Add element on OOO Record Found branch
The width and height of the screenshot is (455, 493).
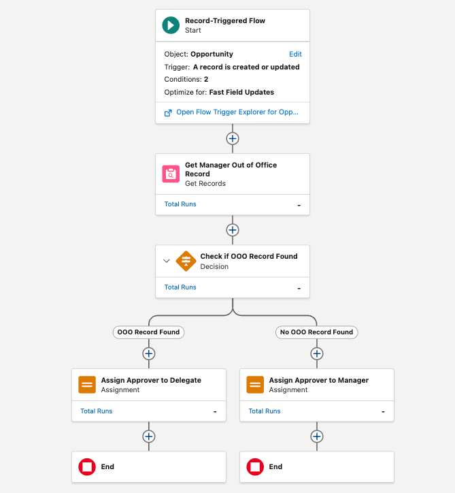[149, 353]
